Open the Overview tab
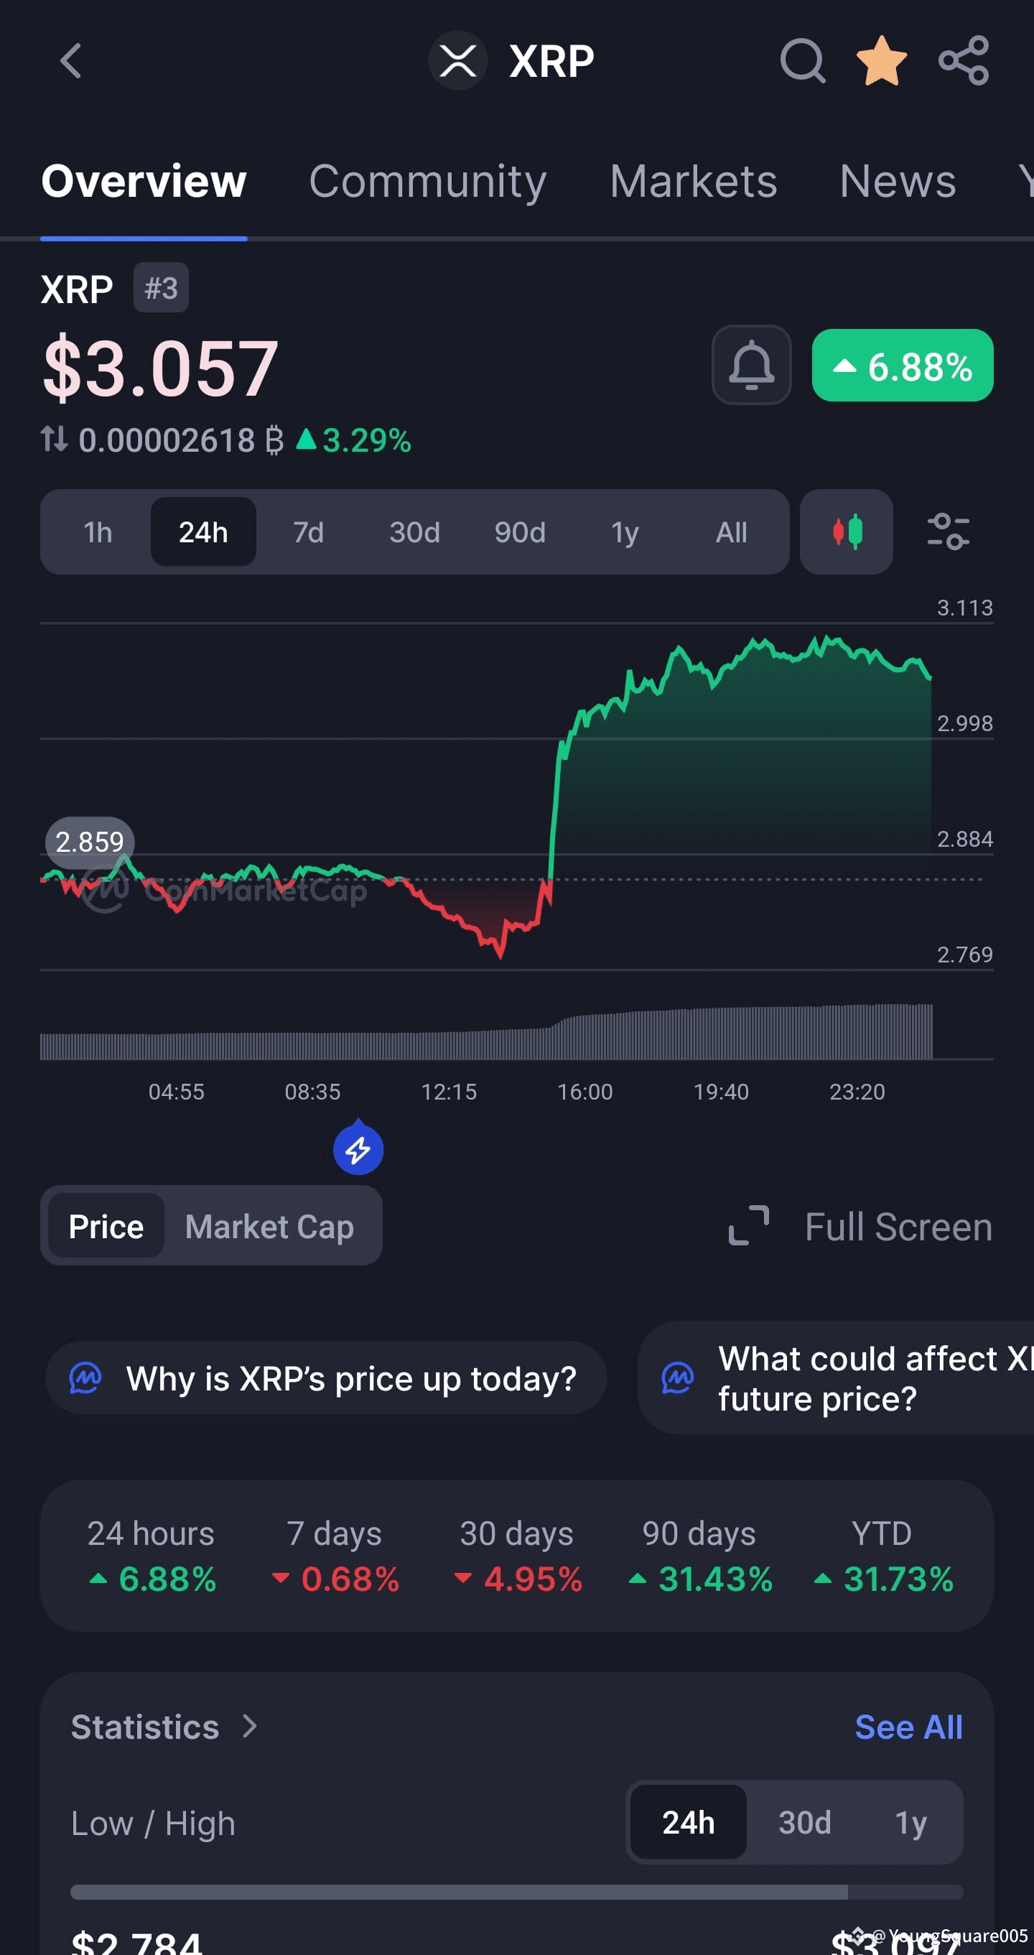The height and width of the screenshot is (1955, 1034). [x=144, y=182]
